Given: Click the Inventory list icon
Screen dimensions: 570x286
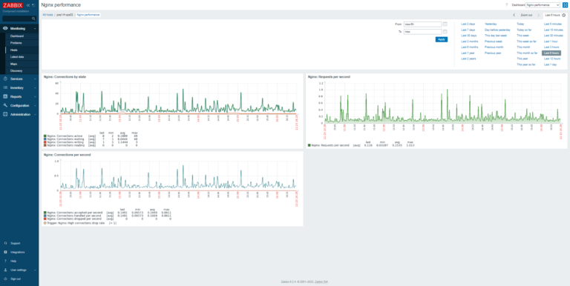Looking at the screenshot, I should [x=5, y=88].
